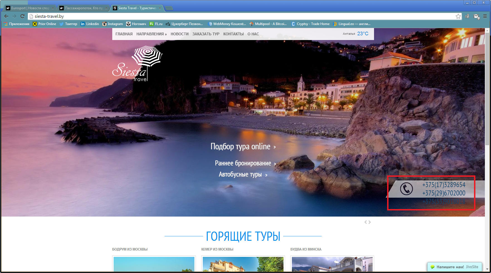491x273 pixels.
Task: Select the Siesta Travel tab
Action: 137,8
